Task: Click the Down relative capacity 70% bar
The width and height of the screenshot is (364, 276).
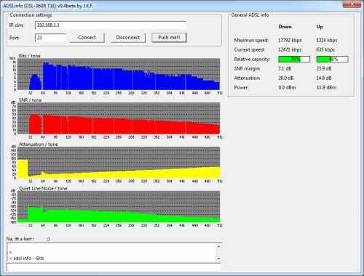Action: 294,59
